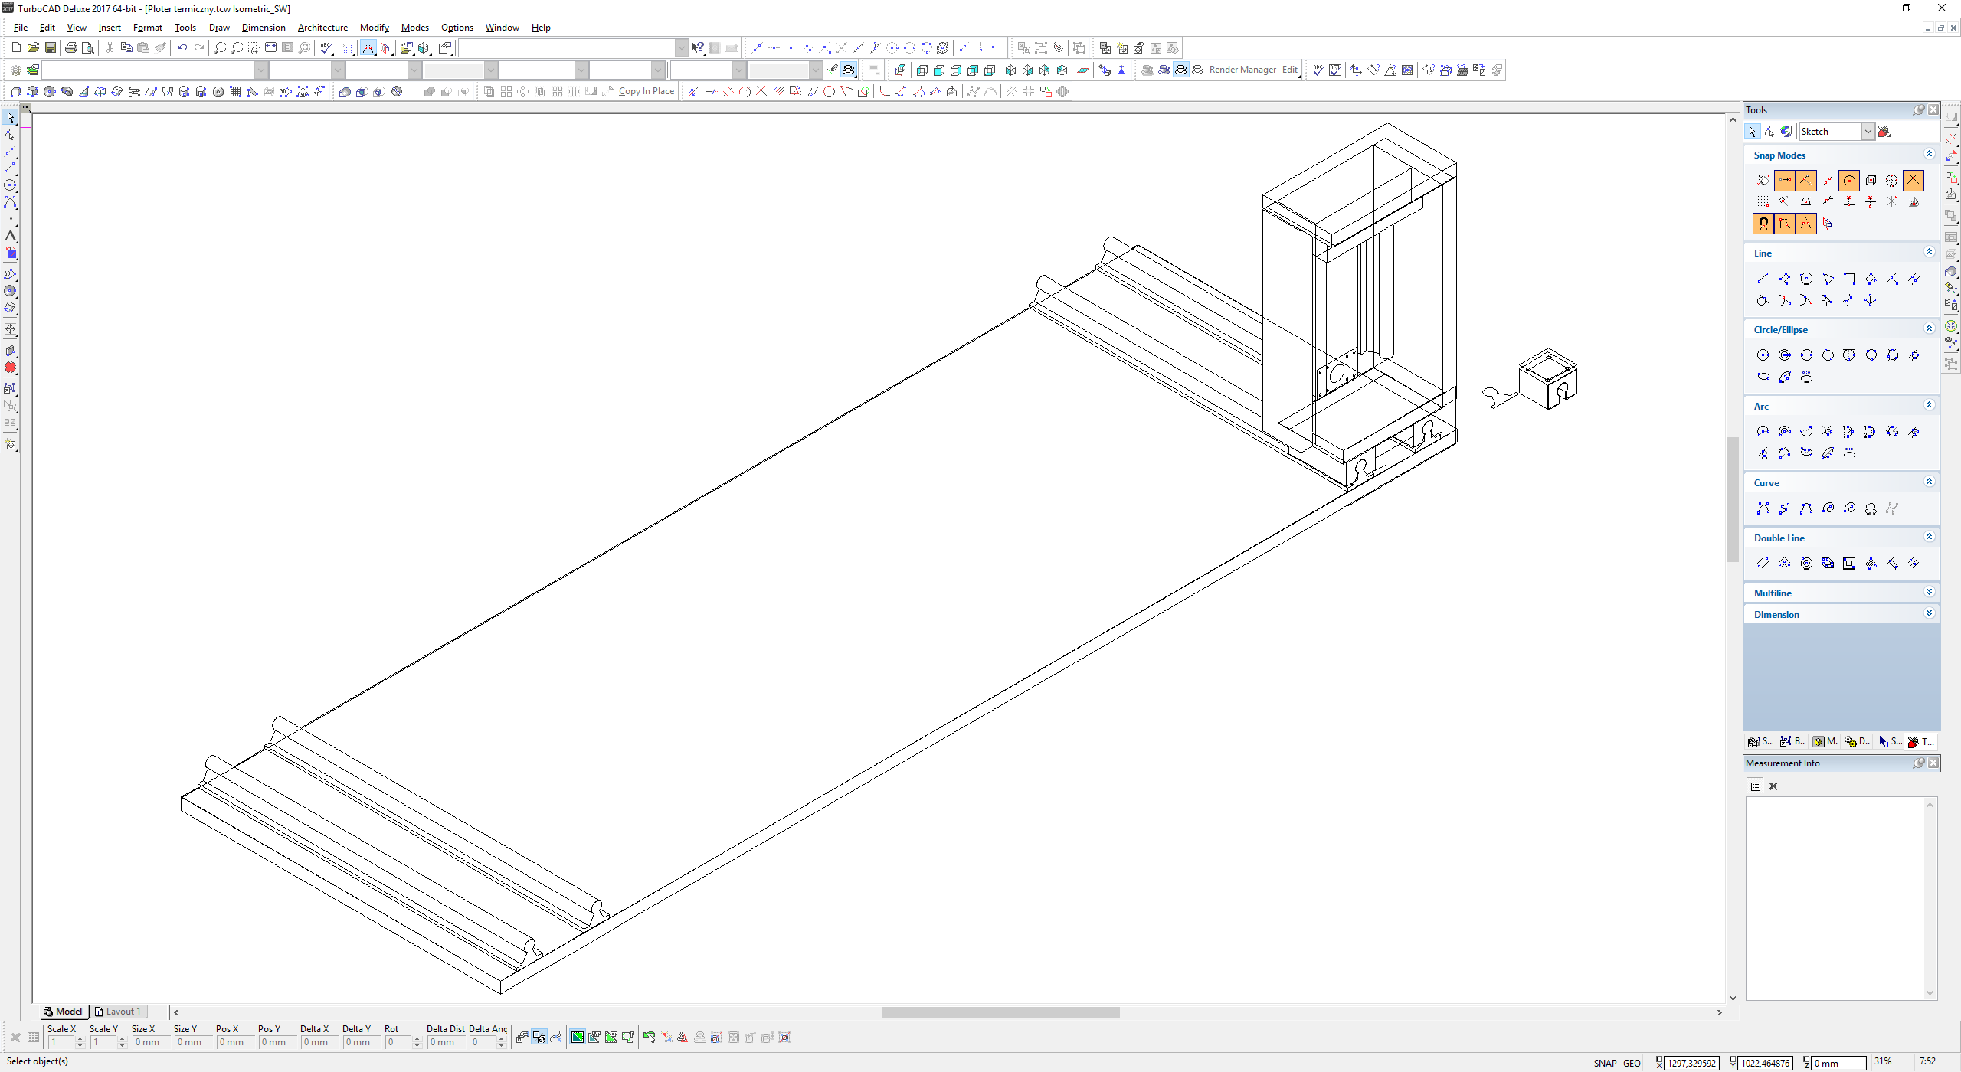1961x1072 pixels.
Task: Click the Save file icon
Action: coord(50,47)
